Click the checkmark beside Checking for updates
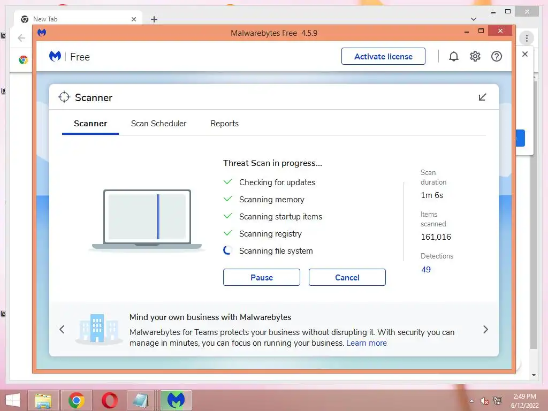 (228, 182)
